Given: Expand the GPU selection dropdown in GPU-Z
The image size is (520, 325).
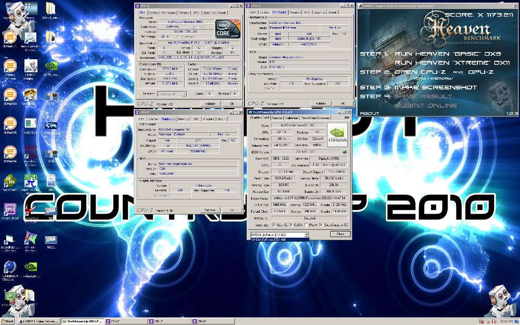Looking at the screenshot, I should [x=306, y=235].
